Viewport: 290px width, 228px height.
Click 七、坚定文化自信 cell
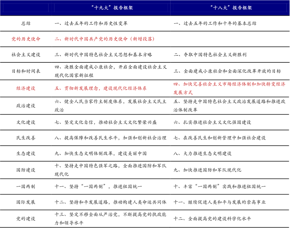pyautogui.click(x=106, y=122)
